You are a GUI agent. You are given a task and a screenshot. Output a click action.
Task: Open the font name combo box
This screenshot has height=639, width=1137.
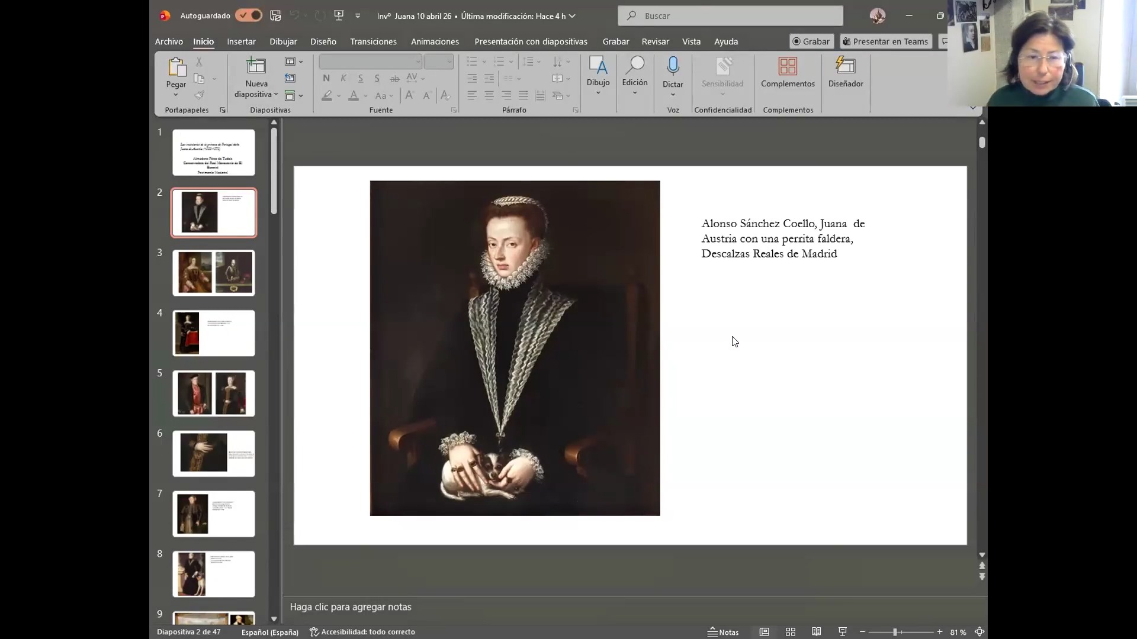coord(370,62)
